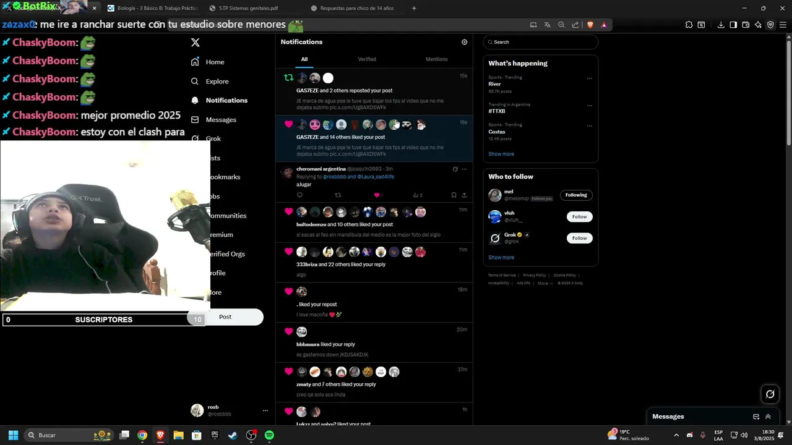Click the X logo in sidebar

tap(196, 43)
